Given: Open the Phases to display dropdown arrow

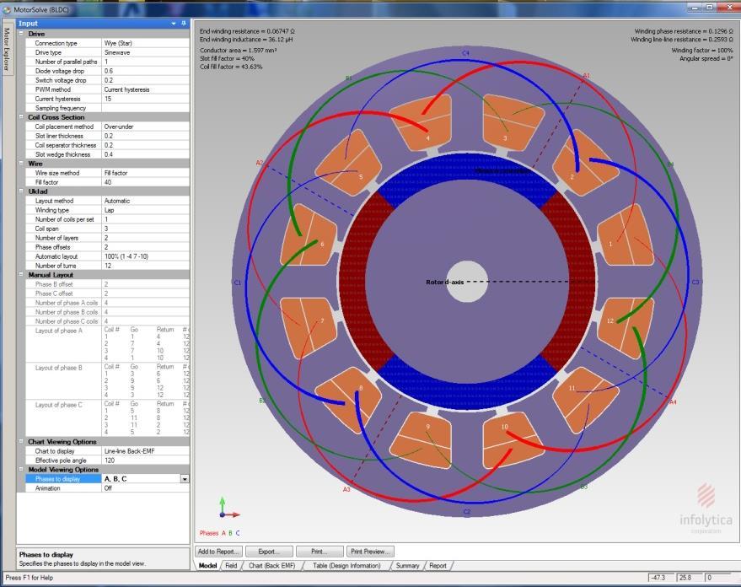Looking at the screenshot, I should click(x=185, y=479).
